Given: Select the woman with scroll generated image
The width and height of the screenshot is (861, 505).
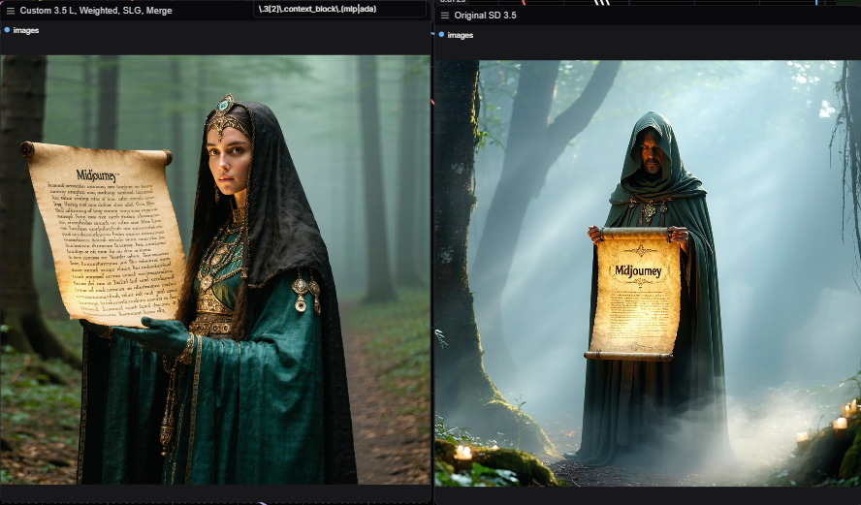Looking at the screenshot, I should click(x=215, y=269).
